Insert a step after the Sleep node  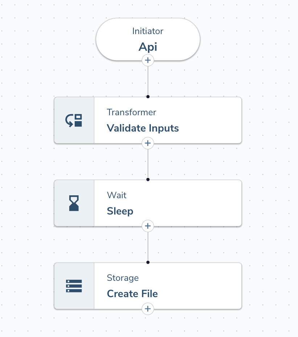(148, 226)
